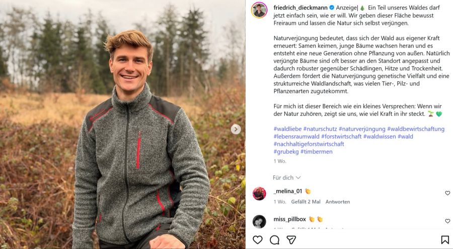Open _melina_01's avatar
The image size is (453, 249).
259,193
